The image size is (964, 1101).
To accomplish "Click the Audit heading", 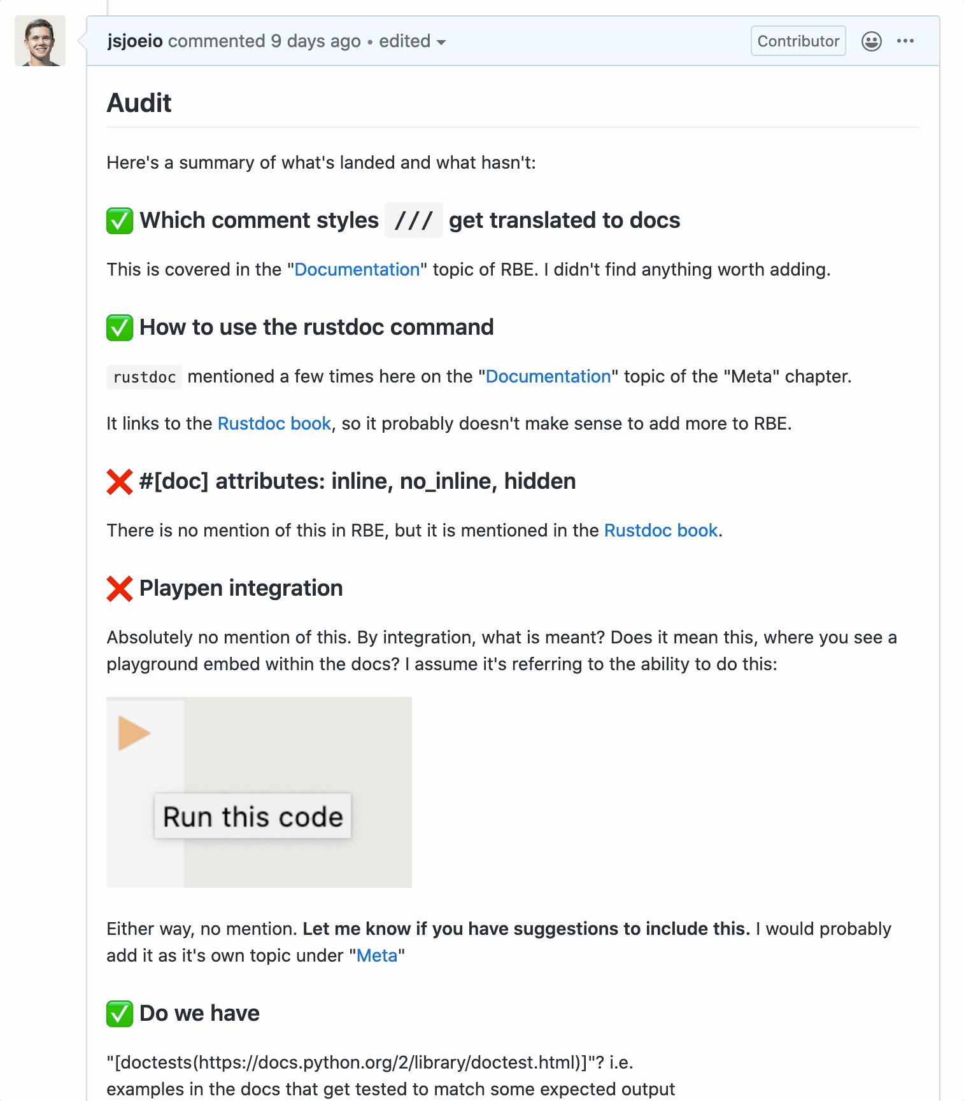I will tap(139, 103).
